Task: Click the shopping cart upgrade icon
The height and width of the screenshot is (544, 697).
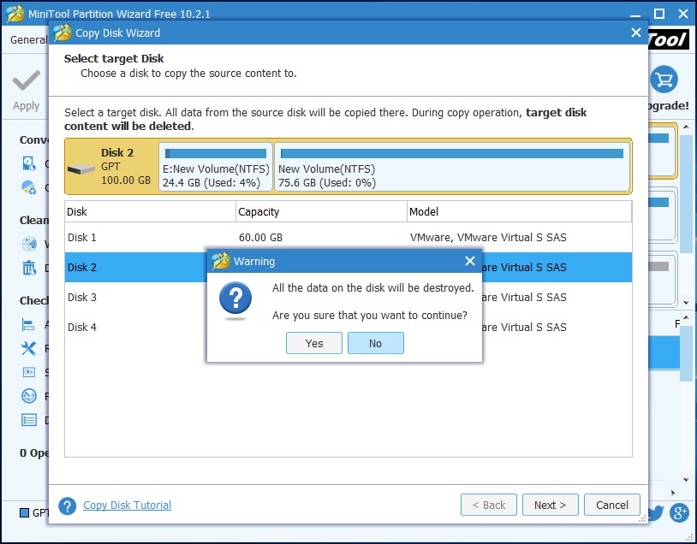Action: tap(664, 80)
